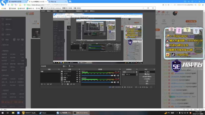The height and width of the screenshot is (115, 205).
Task: Go back in the Sogou browser
Action: (9, 5)
